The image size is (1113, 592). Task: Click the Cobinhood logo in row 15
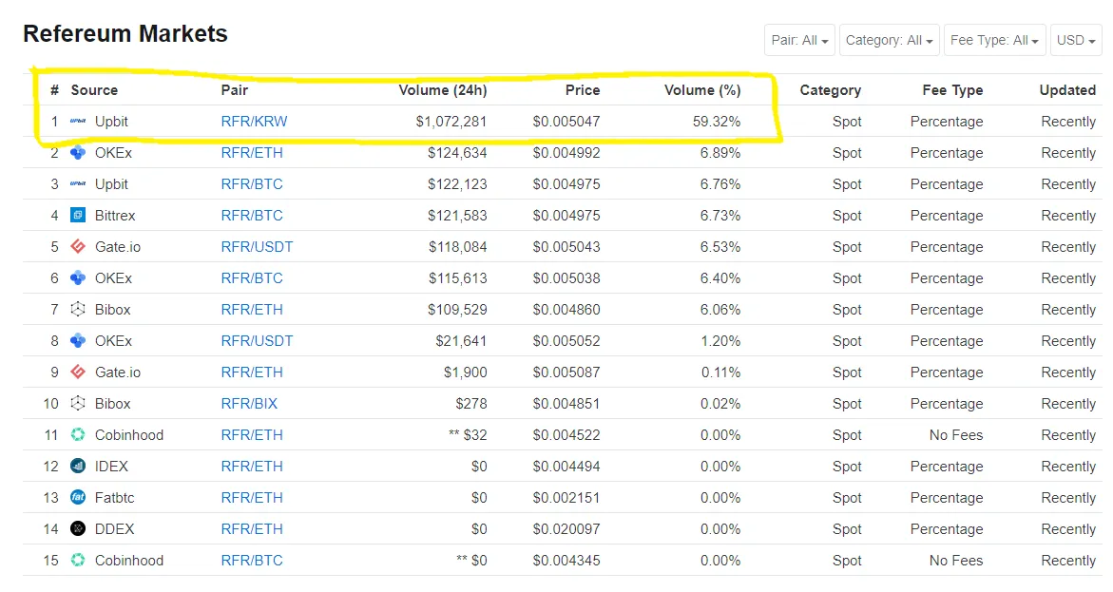pyautogui.click(x=78, y=560)
